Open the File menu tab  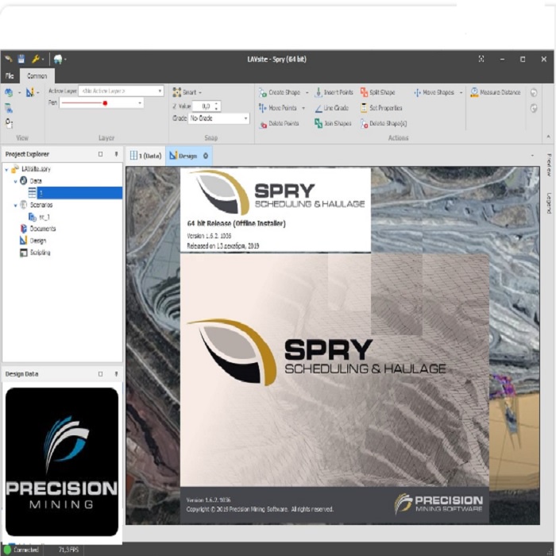(10, 76)
